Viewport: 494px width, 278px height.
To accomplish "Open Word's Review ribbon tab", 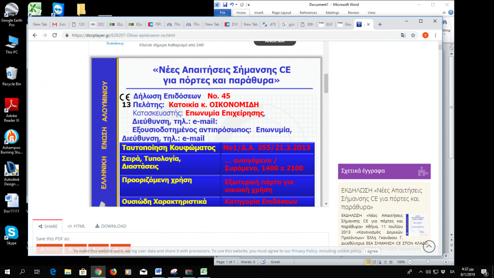I will [353, 13].
